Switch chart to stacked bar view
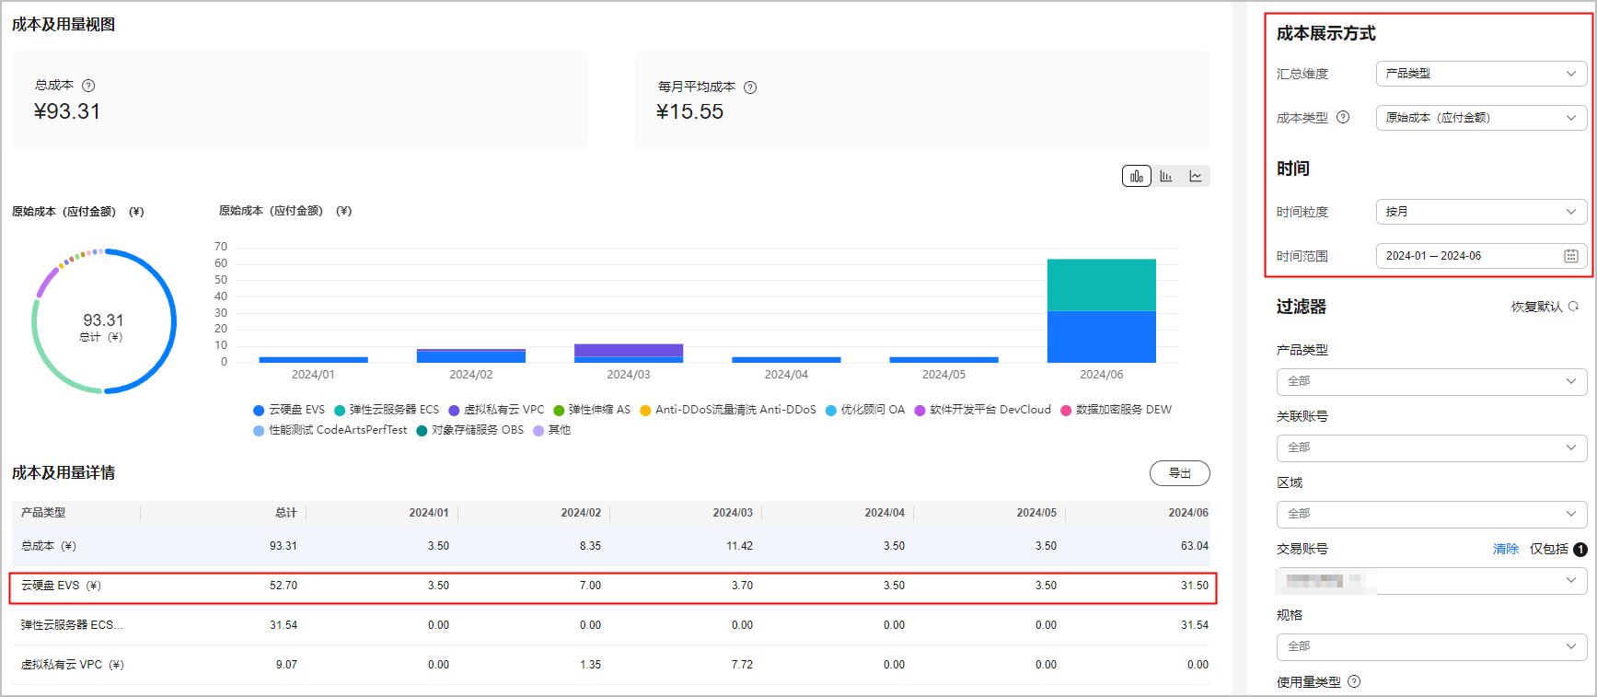Viewport: 1597px width, 697px height. click(1166, 176)
